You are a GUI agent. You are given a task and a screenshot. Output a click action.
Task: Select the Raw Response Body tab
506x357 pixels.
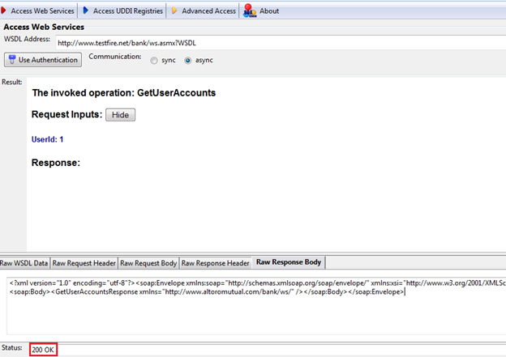click(289, 262)
